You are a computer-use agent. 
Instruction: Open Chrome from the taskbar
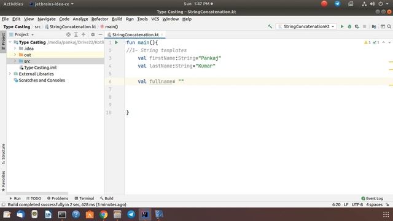pos(103,214)
